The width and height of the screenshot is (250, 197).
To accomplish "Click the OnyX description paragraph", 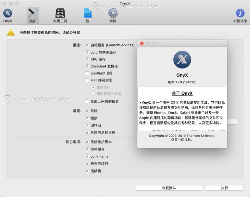I will click(x=182, y=113).
